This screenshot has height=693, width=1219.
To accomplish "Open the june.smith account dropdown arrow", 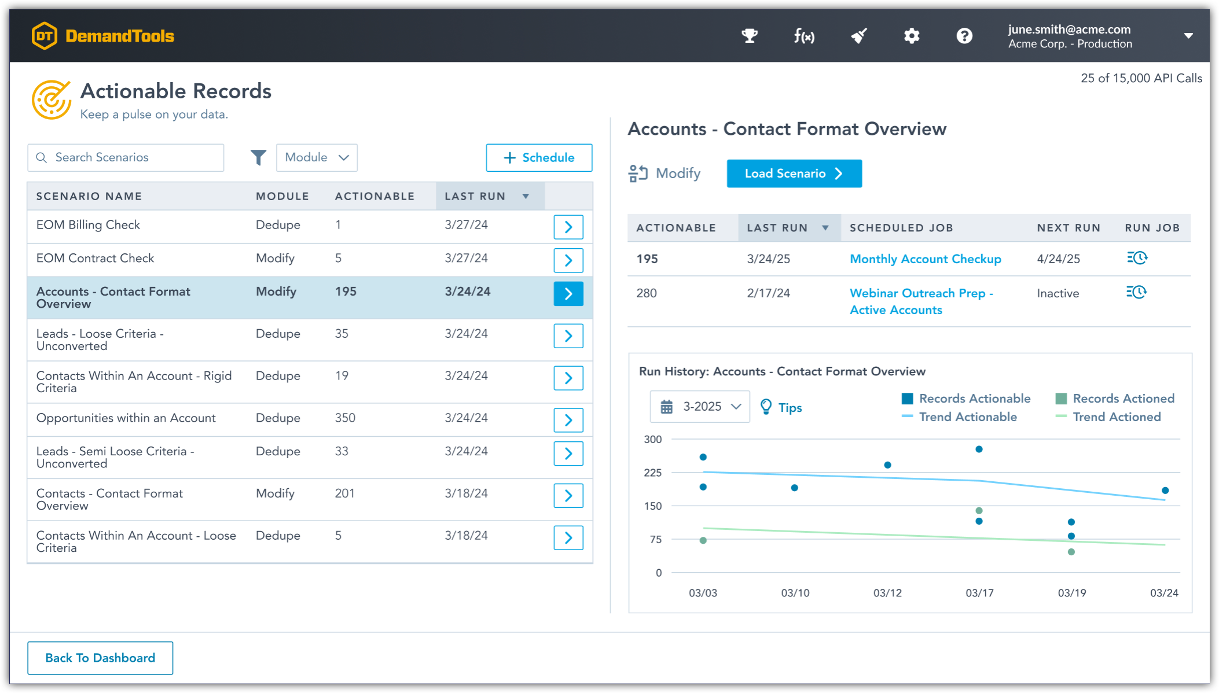I will 1188,36.
